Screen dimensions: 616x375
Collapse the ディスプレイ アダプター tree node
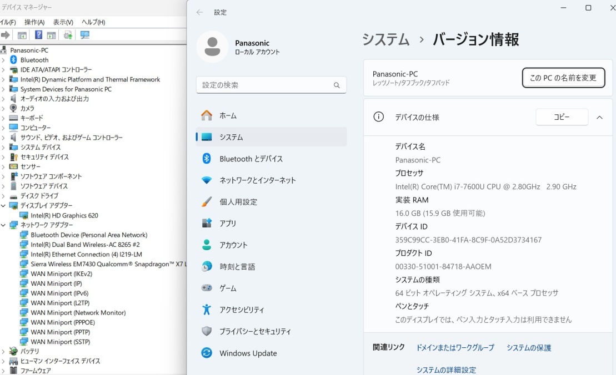click(3, 205)
